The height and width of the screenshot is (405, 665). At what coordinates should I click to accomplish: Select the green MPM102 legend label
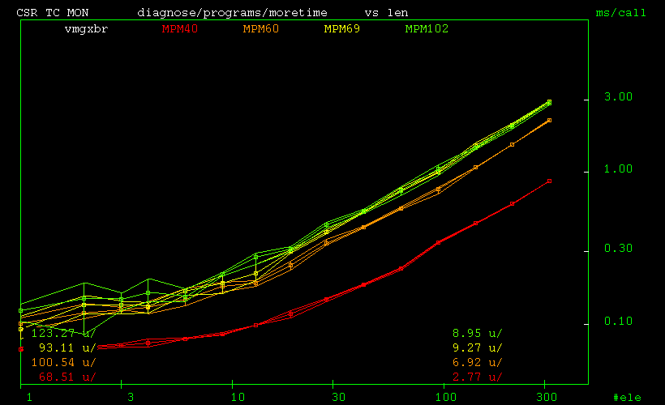tap(427, 29)
